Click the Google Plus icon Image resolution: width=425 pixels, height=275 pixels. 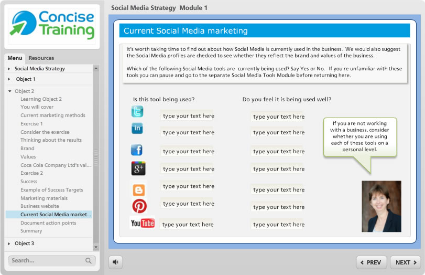[138, 168]
